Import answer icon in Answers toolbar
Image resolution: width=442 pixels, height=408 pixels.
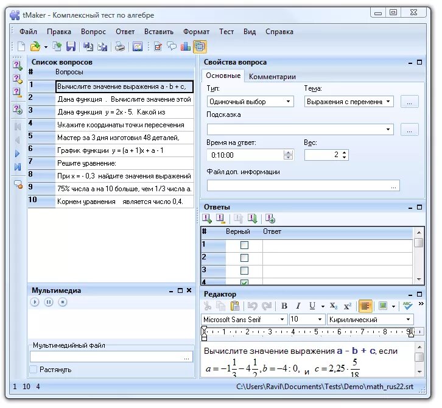(x=270, y=219)
